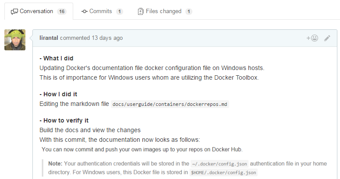The height and width of the screenshot is (179, 340).
Task: Click the Commits git-commit icon
Action: 84,11
